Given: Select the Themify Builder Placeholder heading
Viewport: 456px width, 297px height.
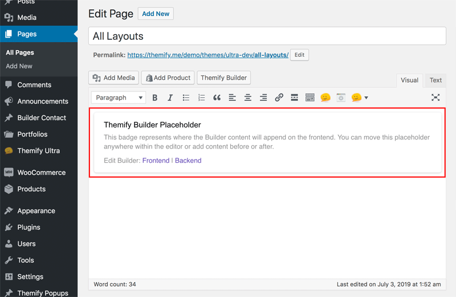Looking at the screenshot, I should 152,125.
